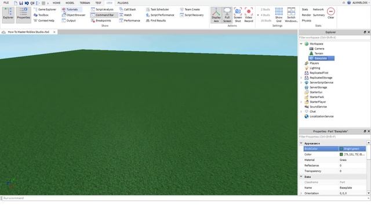Select LocalizationService in Explorer
This screenshot has width=371, height=209.
[x=322, y=116]
